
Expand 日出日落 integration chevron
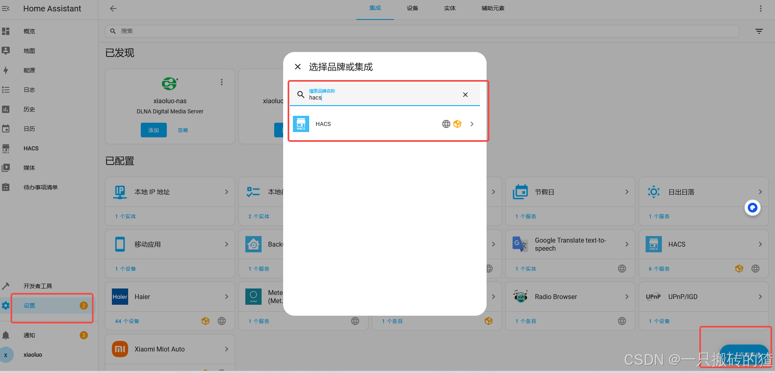760,192
